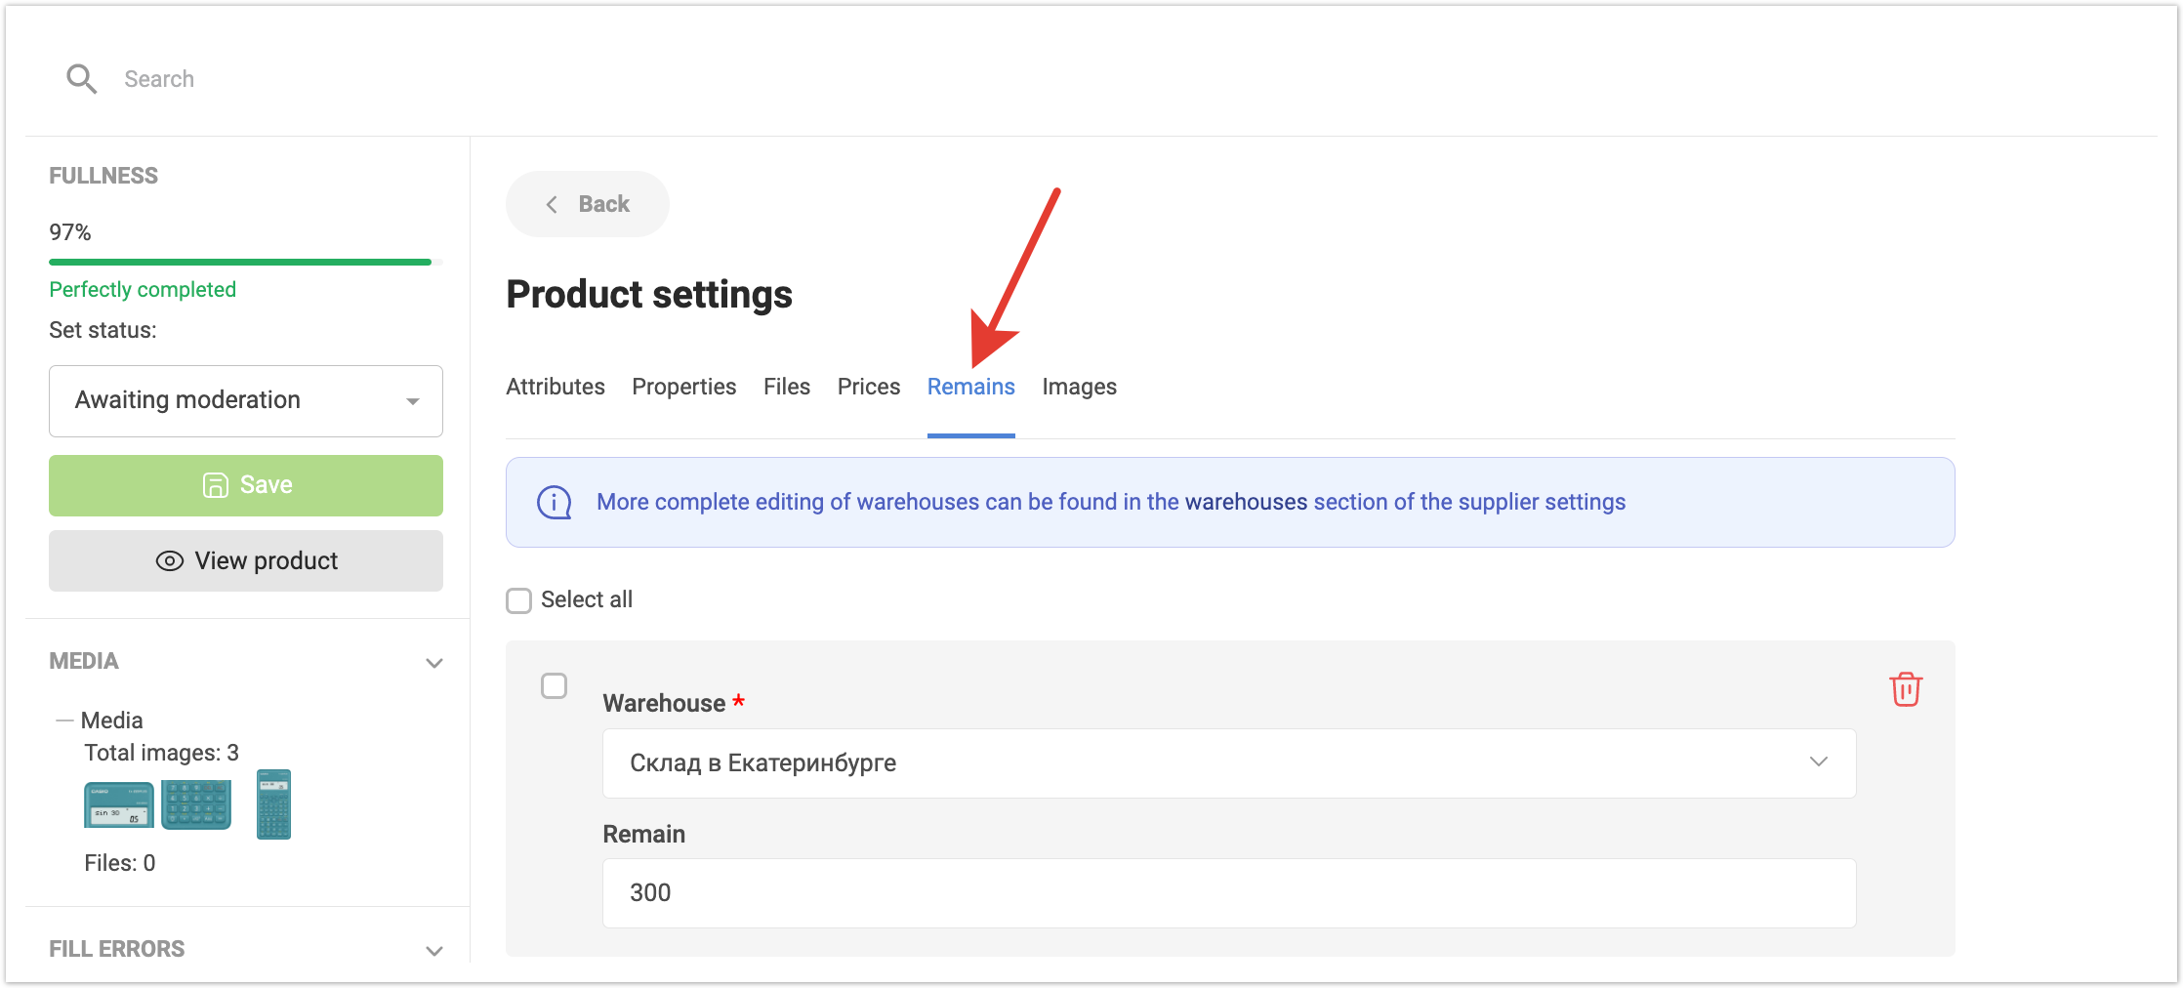Image resolution: width=2183 pixels, height=988 pixels.
Task: Open the third tall calculator thumbnail
Action: pyautogui.click(x=273, y=804)
